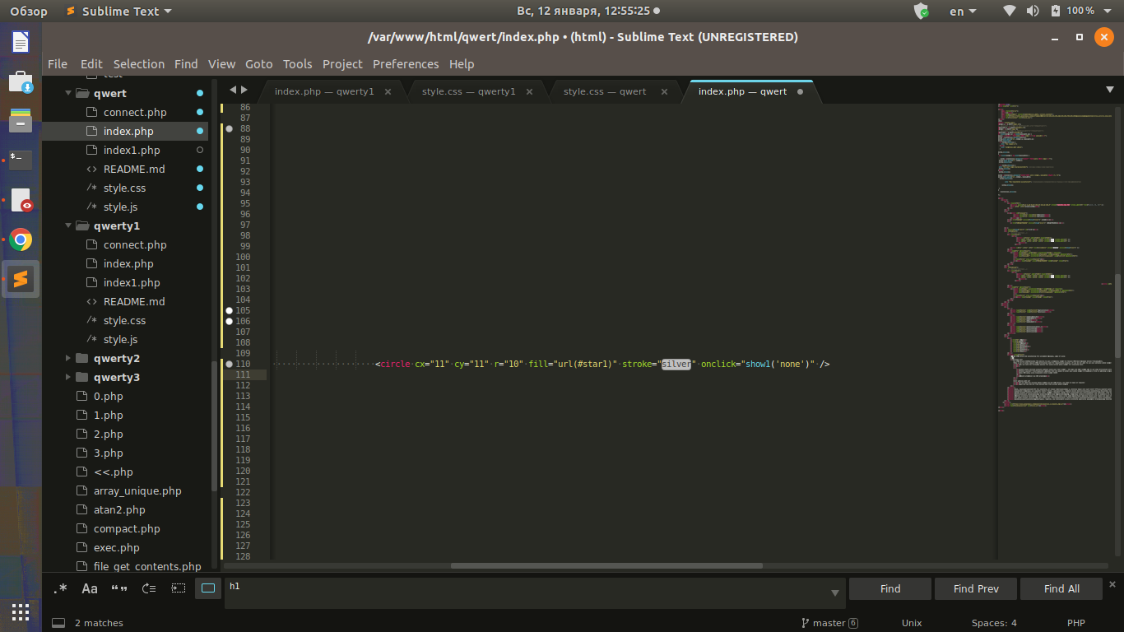Go to previous tab arrow

click(x=233, y=90)
